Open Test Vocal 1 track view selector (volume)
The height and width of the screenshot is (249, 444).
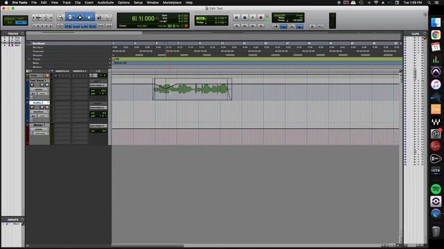pyautogui.click(x=39, y=89)
